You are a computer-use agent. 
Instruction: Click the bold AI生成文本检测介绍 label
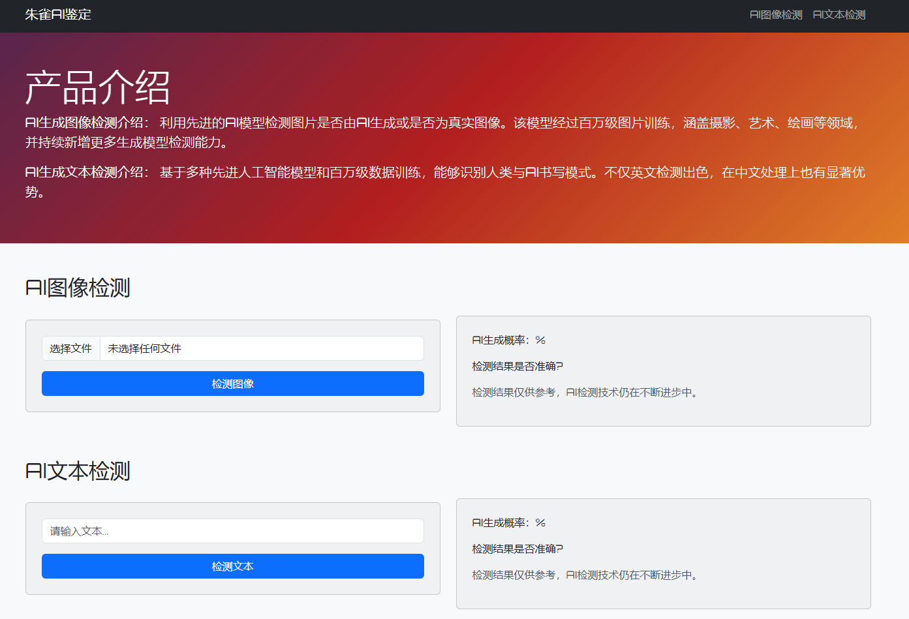(x=87, y=172)
